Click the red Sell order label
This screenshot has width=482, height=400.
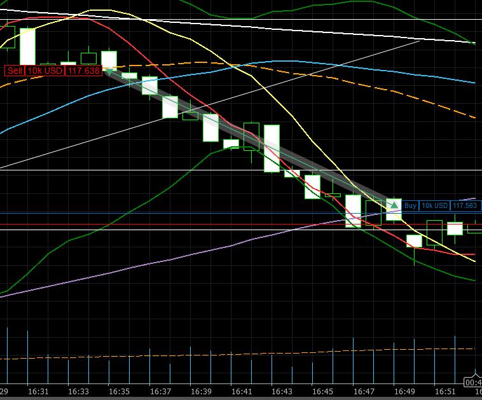(x=53, y=71)
